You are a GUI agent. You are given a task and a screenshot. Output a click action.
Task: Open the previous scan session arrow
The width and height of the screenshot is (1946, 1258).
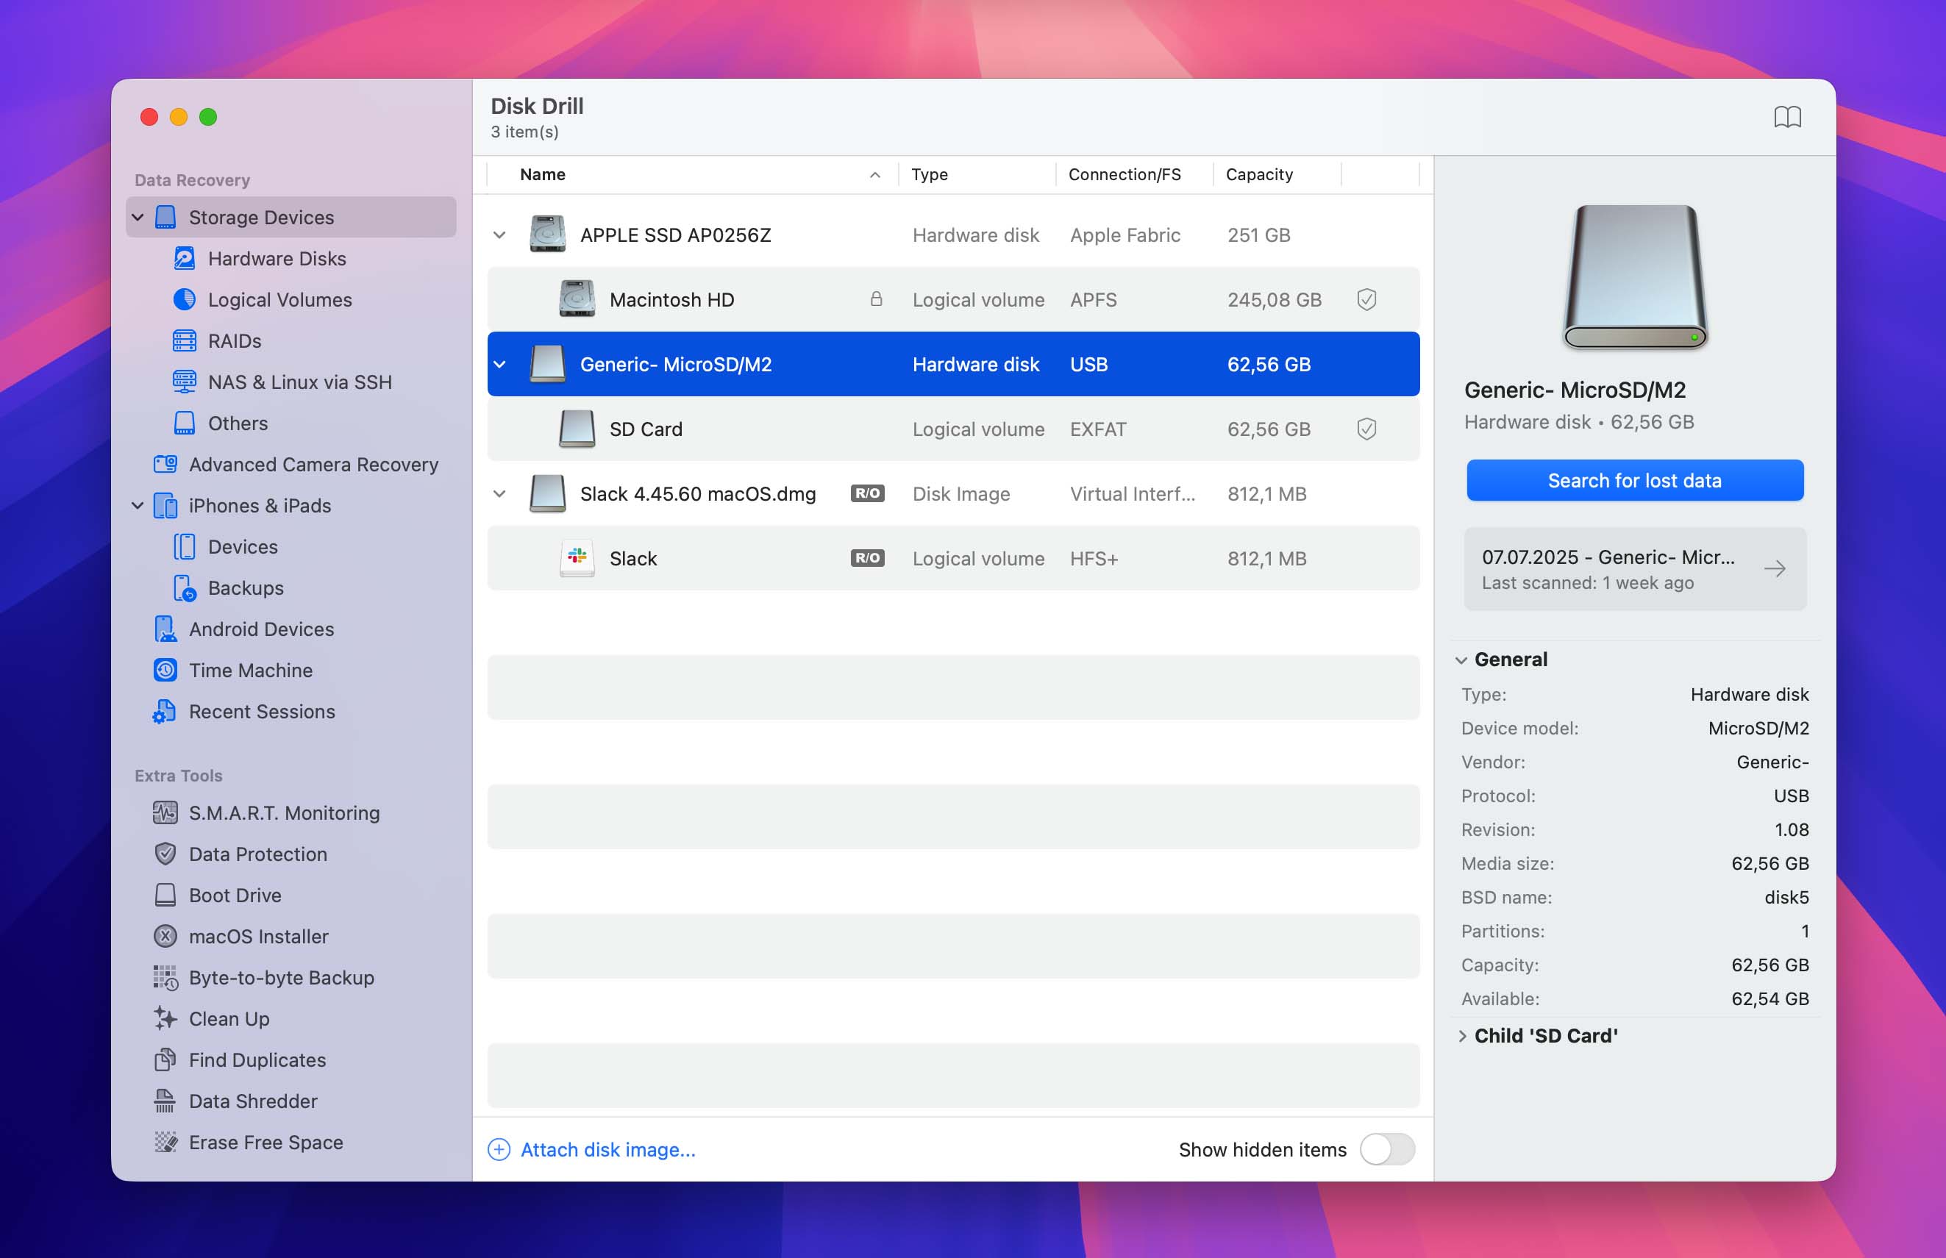(1775, 568)
